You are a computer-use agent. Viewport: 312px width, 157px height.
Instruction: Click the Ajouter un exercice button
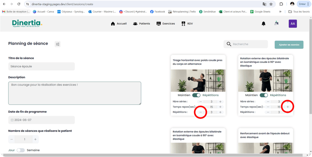click(289, 45)
